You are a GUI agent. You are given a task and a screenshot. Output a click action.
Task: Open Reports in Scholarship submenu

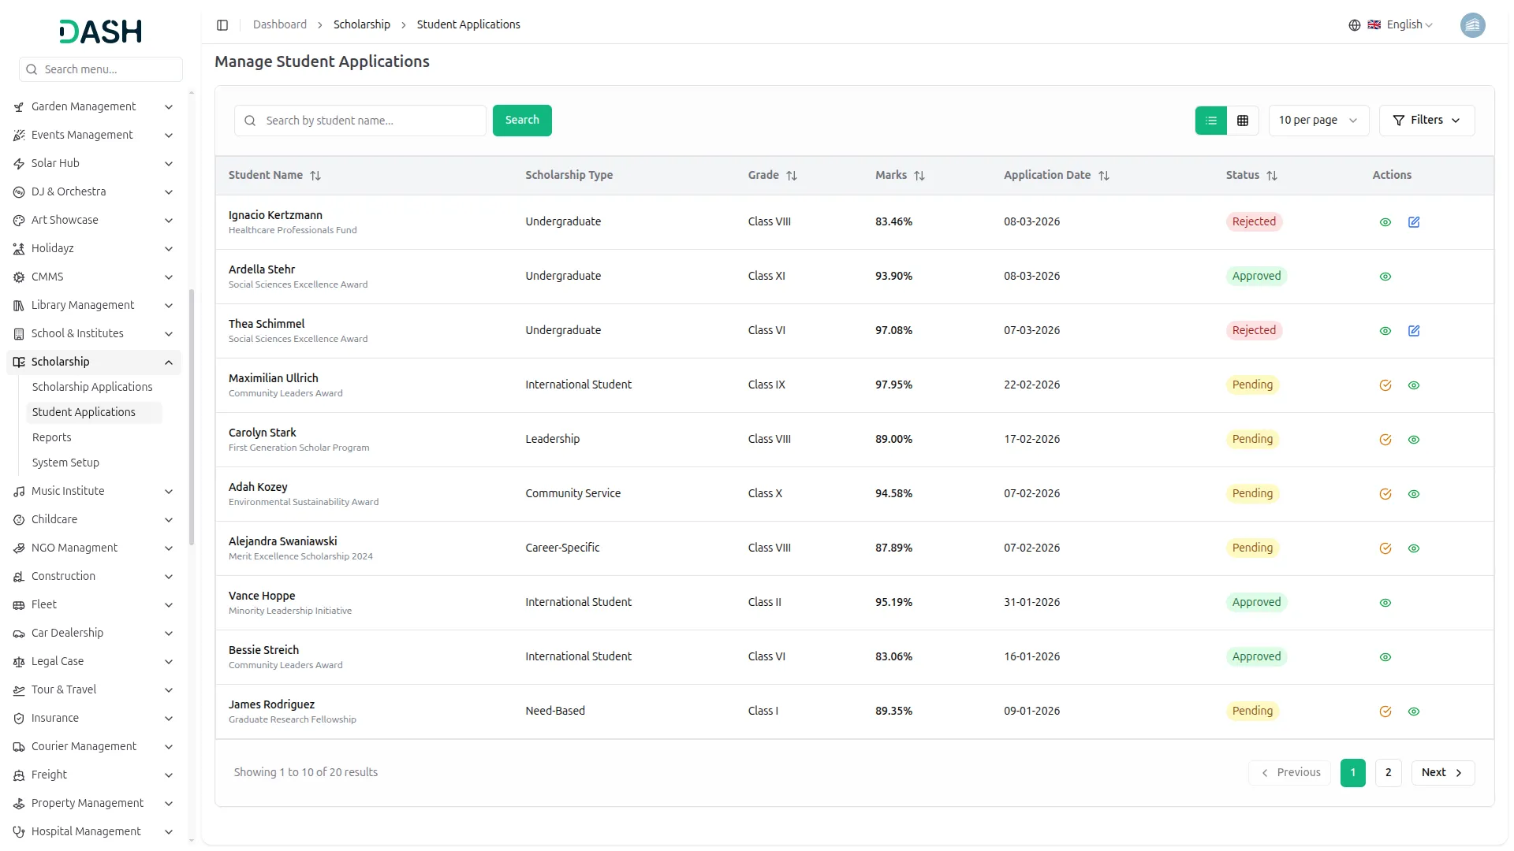(x=51, y=437)
